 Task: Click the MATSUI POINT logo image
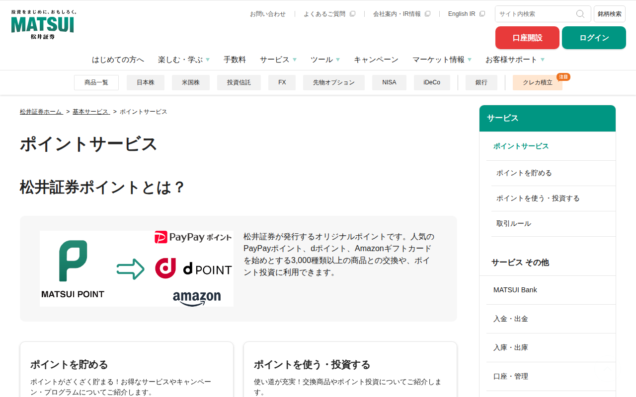click(73, 269)
